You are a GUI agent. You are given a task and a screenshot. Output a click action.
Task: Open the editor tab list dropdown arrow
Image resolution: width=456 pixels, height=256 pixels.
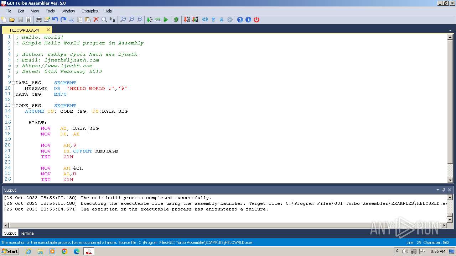click(450, 31)
